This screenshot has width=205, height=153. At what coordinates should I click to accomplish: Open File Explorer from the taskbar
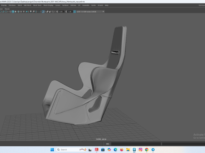tap(128, 150)
